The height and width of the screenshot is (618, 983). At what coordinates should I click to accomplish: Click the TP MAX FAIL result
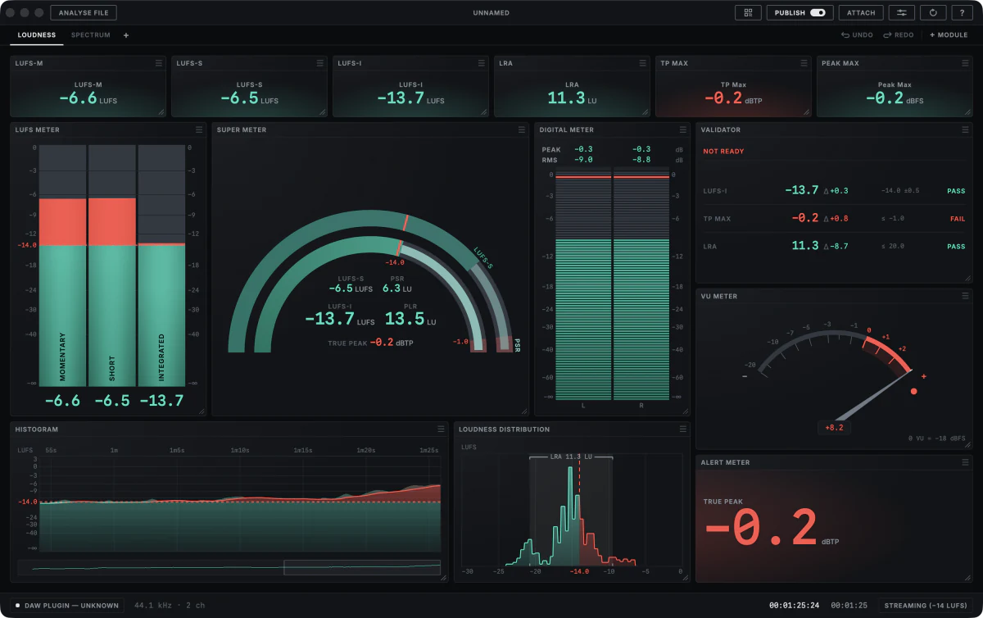click(x=957, y=219)
